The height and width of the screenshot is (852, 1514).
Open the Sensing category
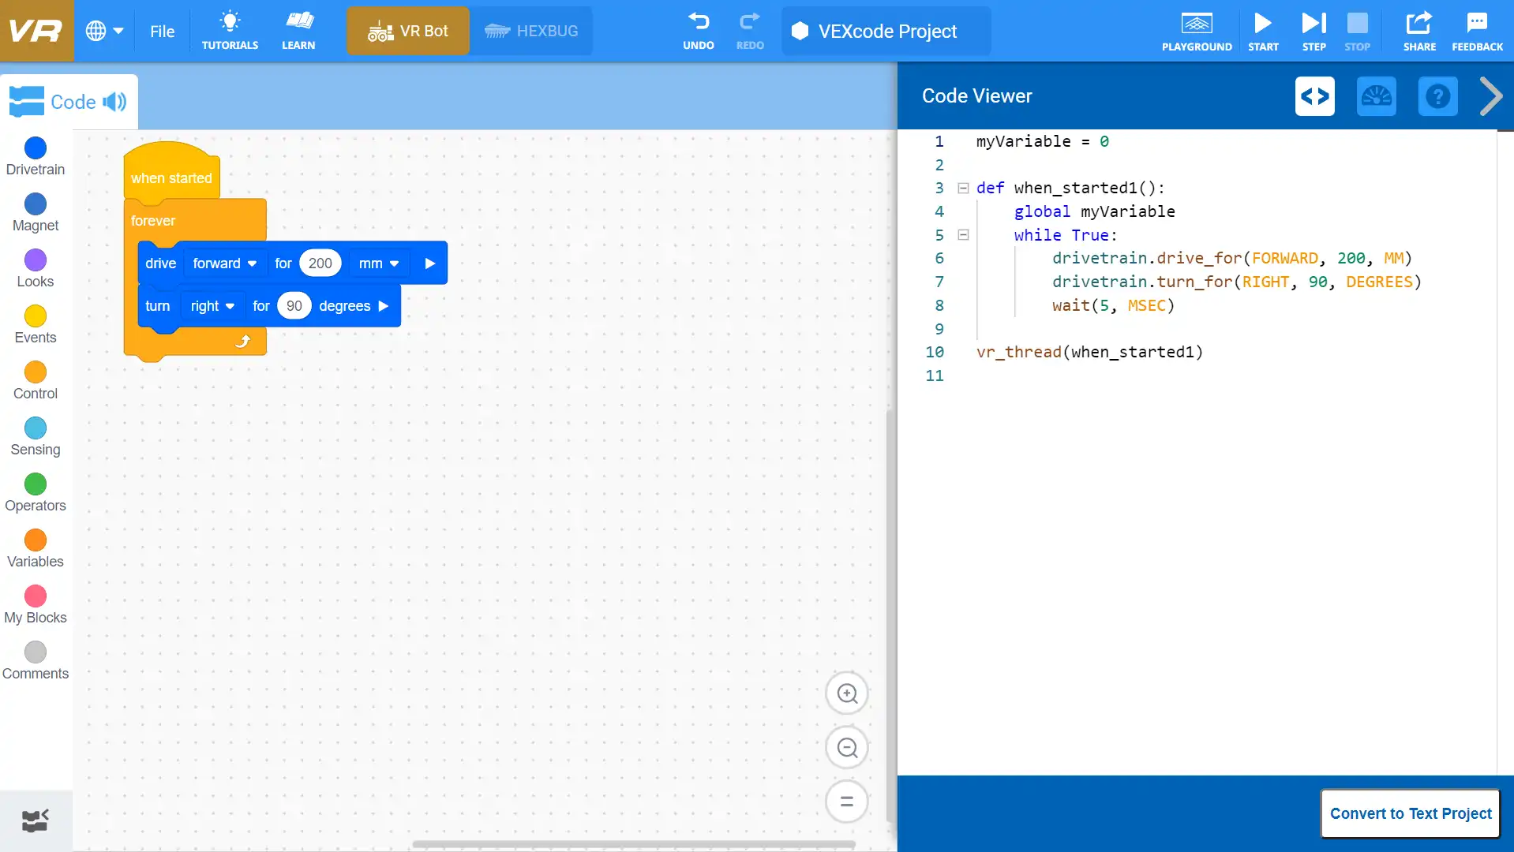(34, 436)
